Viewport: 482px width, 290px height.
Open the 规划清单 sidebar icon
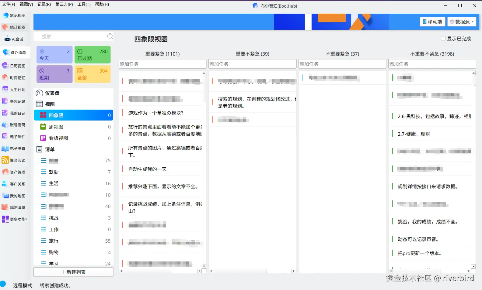pos(5,207)
